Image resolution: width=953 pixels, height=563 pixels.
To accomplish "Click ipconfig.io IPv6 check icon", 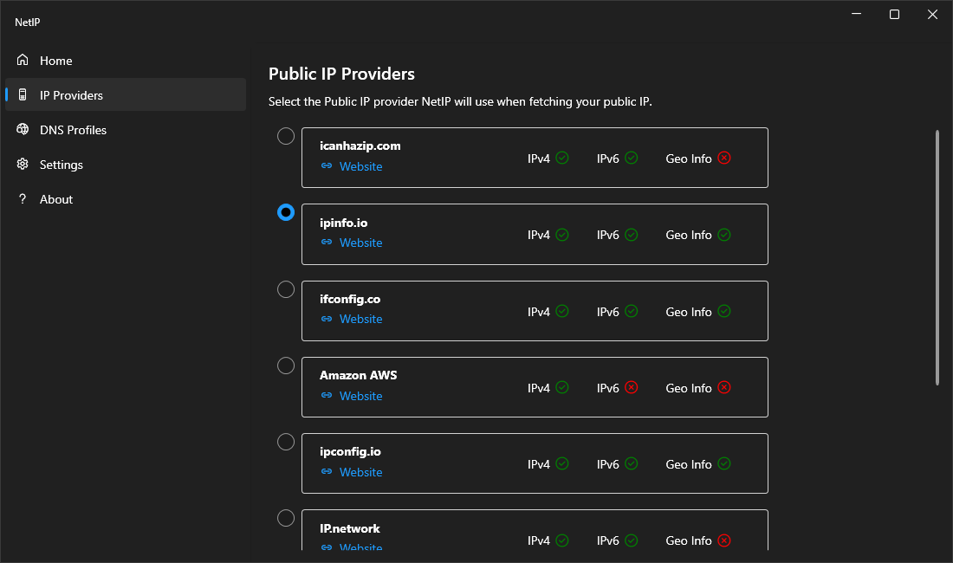I will tap(632, 463).
